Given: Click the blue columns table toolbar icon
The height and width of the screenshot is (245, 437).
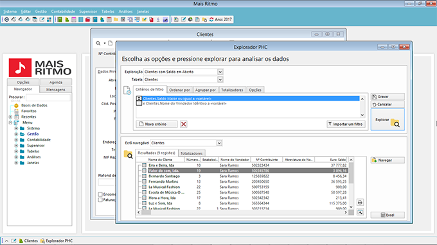Looking at the screenshot, I should tap(81, 19).
